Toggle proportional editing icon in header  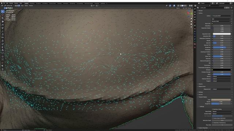(x=97, y=6)
